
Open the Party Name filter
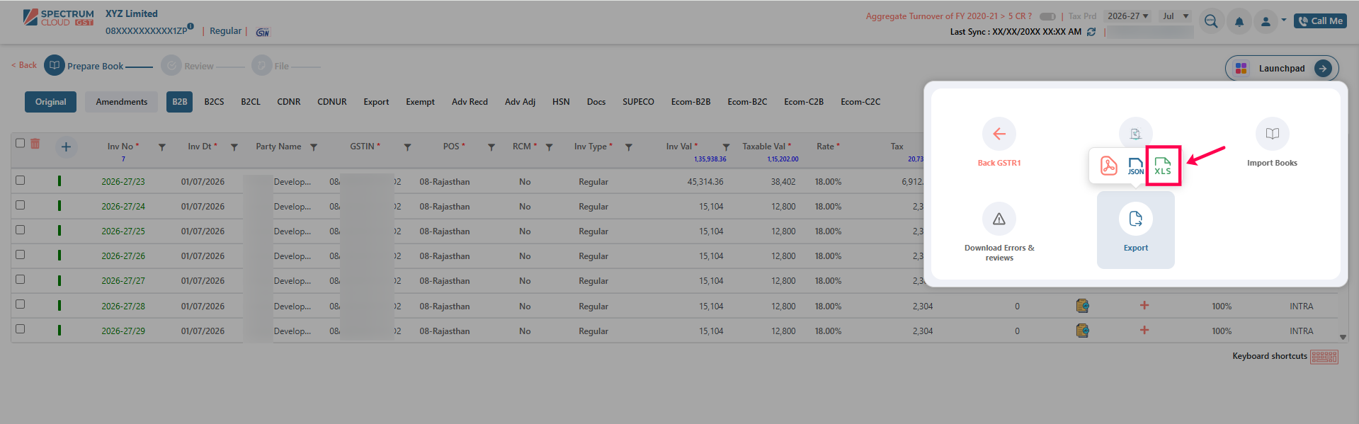[314, 147]
